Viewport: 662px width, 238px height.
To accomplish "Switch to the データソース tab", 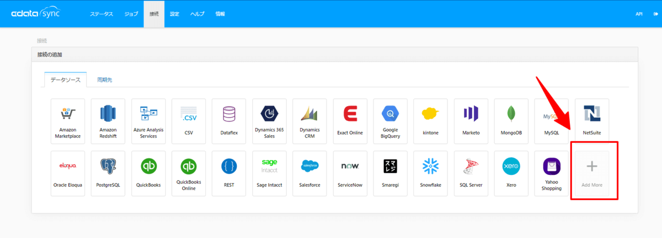I will tap(65, 80).
